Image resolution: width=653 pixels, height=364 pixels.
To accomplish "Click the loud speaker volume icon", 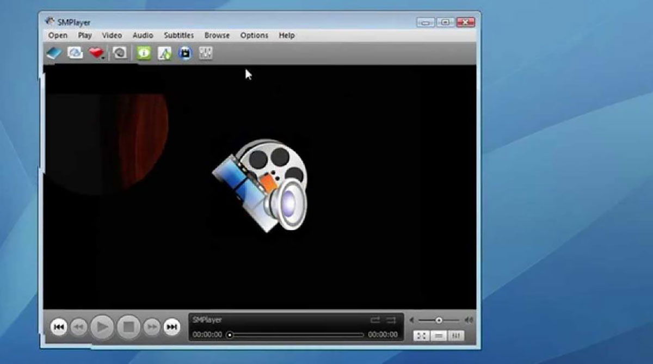I will tap(468, 320).
